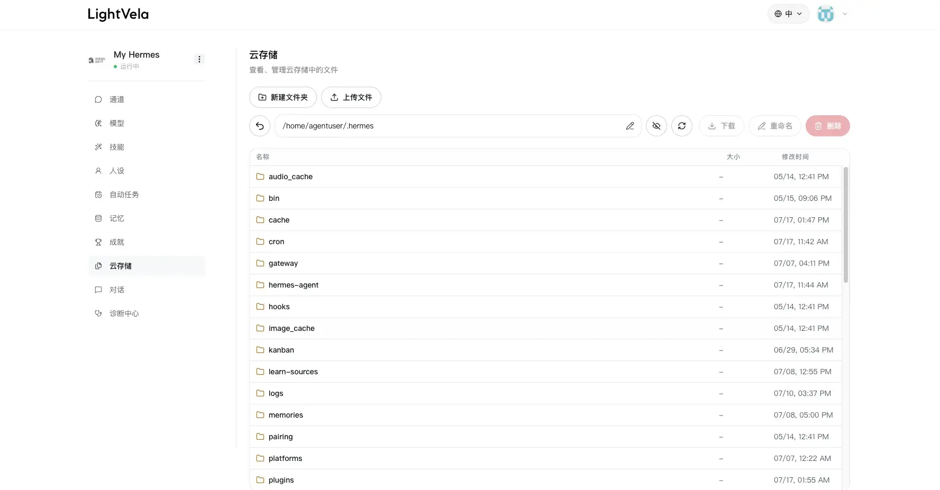Open the 人设 sidebar item
This screenshot has height=490, width=940.
tap(147, 171)
